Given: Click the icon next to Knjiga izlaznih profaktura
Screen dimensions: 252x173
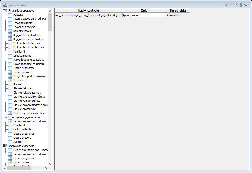Looking at the screenshot, I should 10,39.
